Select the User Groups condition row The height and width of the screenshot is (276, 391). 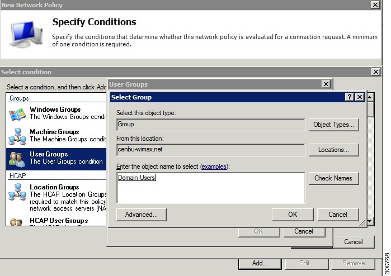(56, 159)
